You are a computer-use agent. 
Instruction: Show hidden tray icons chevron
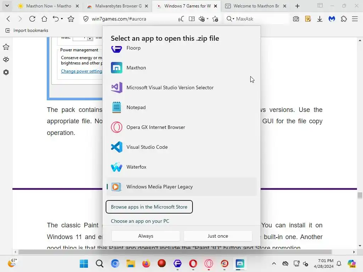pyautogui.click(x=274, y=263)
